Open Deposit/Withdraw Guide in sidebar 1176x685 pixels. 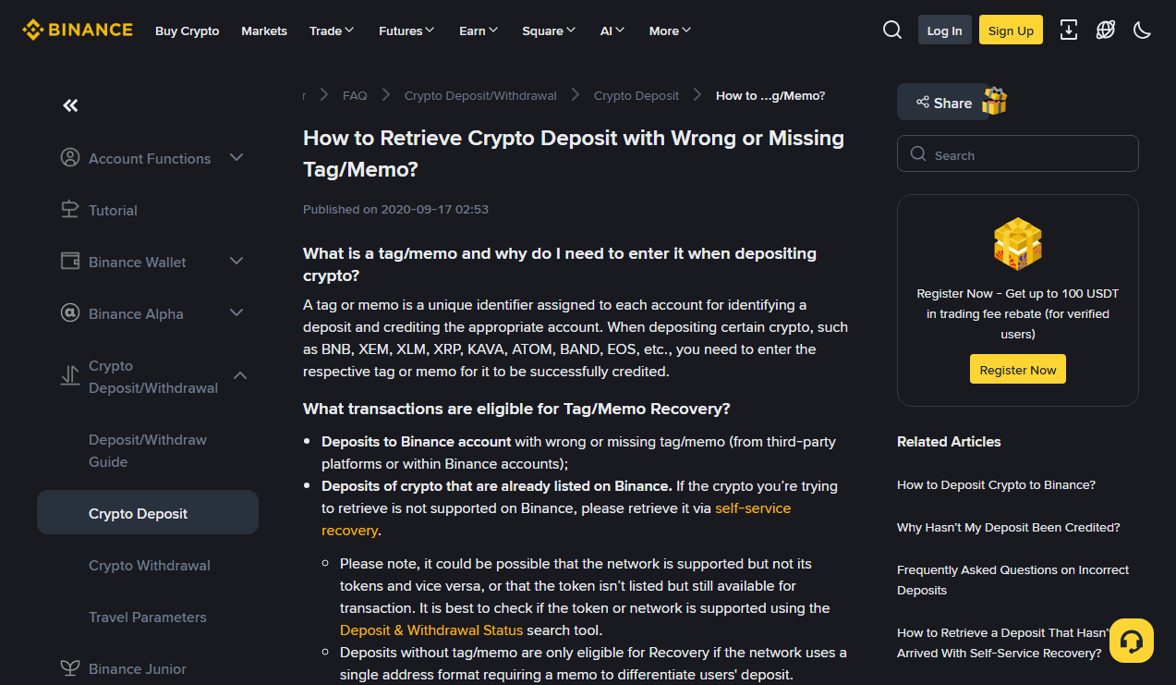148,450
